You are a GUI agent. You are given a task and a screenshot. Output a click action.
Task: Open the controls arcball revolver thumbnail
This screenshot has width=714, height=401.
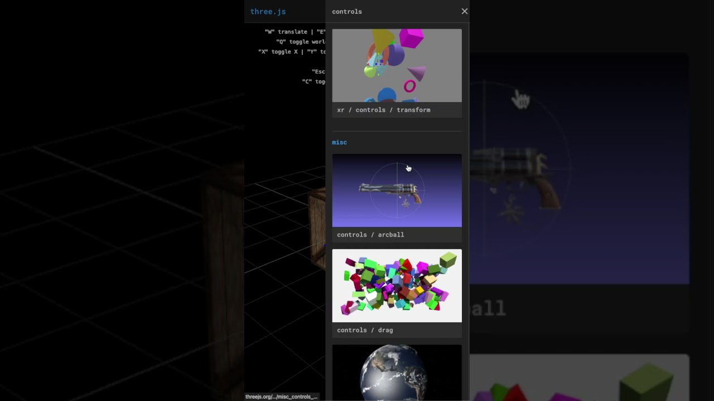click(x=397, y=190)
